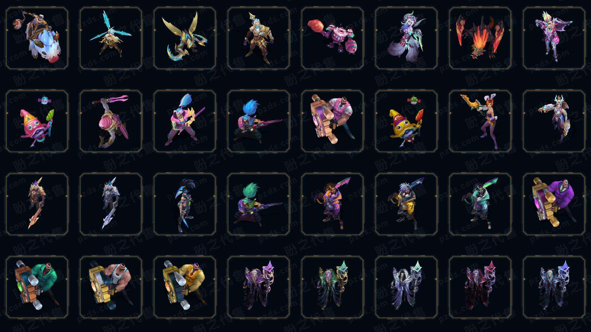
Task: Select the red flame-winged dragon skin
Action: tap(480, 38)
